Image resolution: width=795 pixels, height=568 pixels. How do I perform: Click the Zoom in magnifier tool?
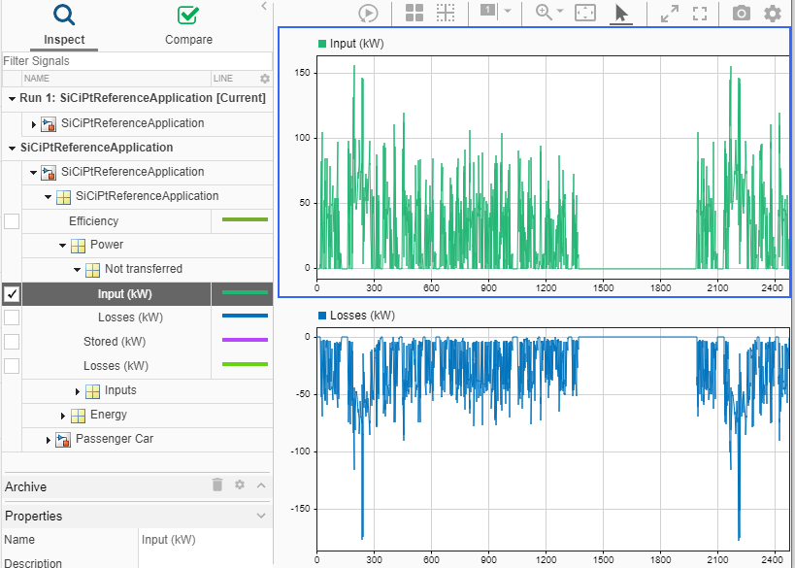click(544, 13)
